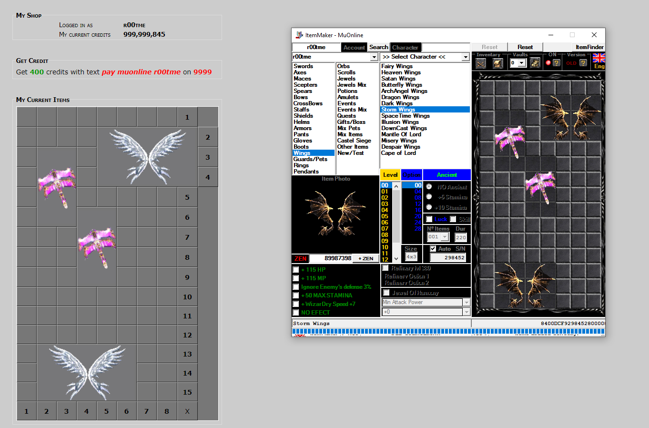Click the red ON status indicator
The image size is (649, 428).
[548, 62]
